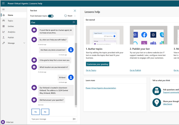Click the 'Lessons help' page heading
179x125 pixels.
tap(92, 12)
